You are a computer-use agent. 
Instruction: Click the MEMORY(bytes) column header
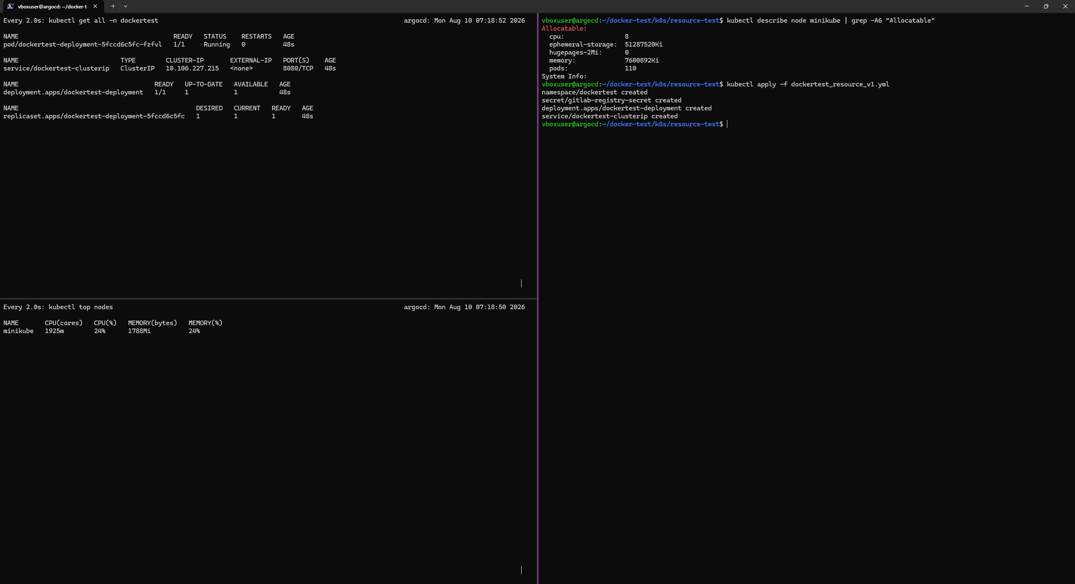click(x=152, y=323)
